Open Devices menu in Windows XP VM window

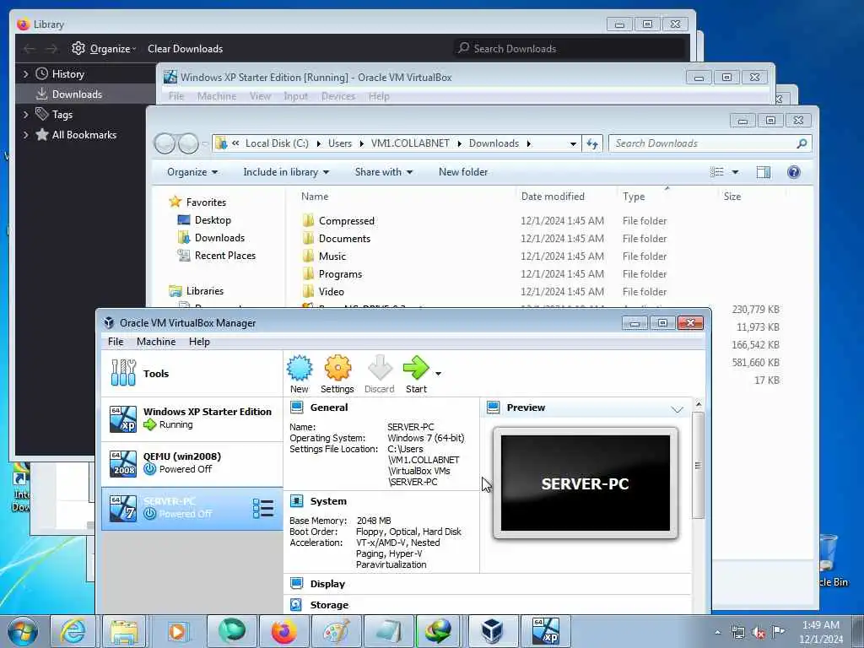tap(337, 96)
